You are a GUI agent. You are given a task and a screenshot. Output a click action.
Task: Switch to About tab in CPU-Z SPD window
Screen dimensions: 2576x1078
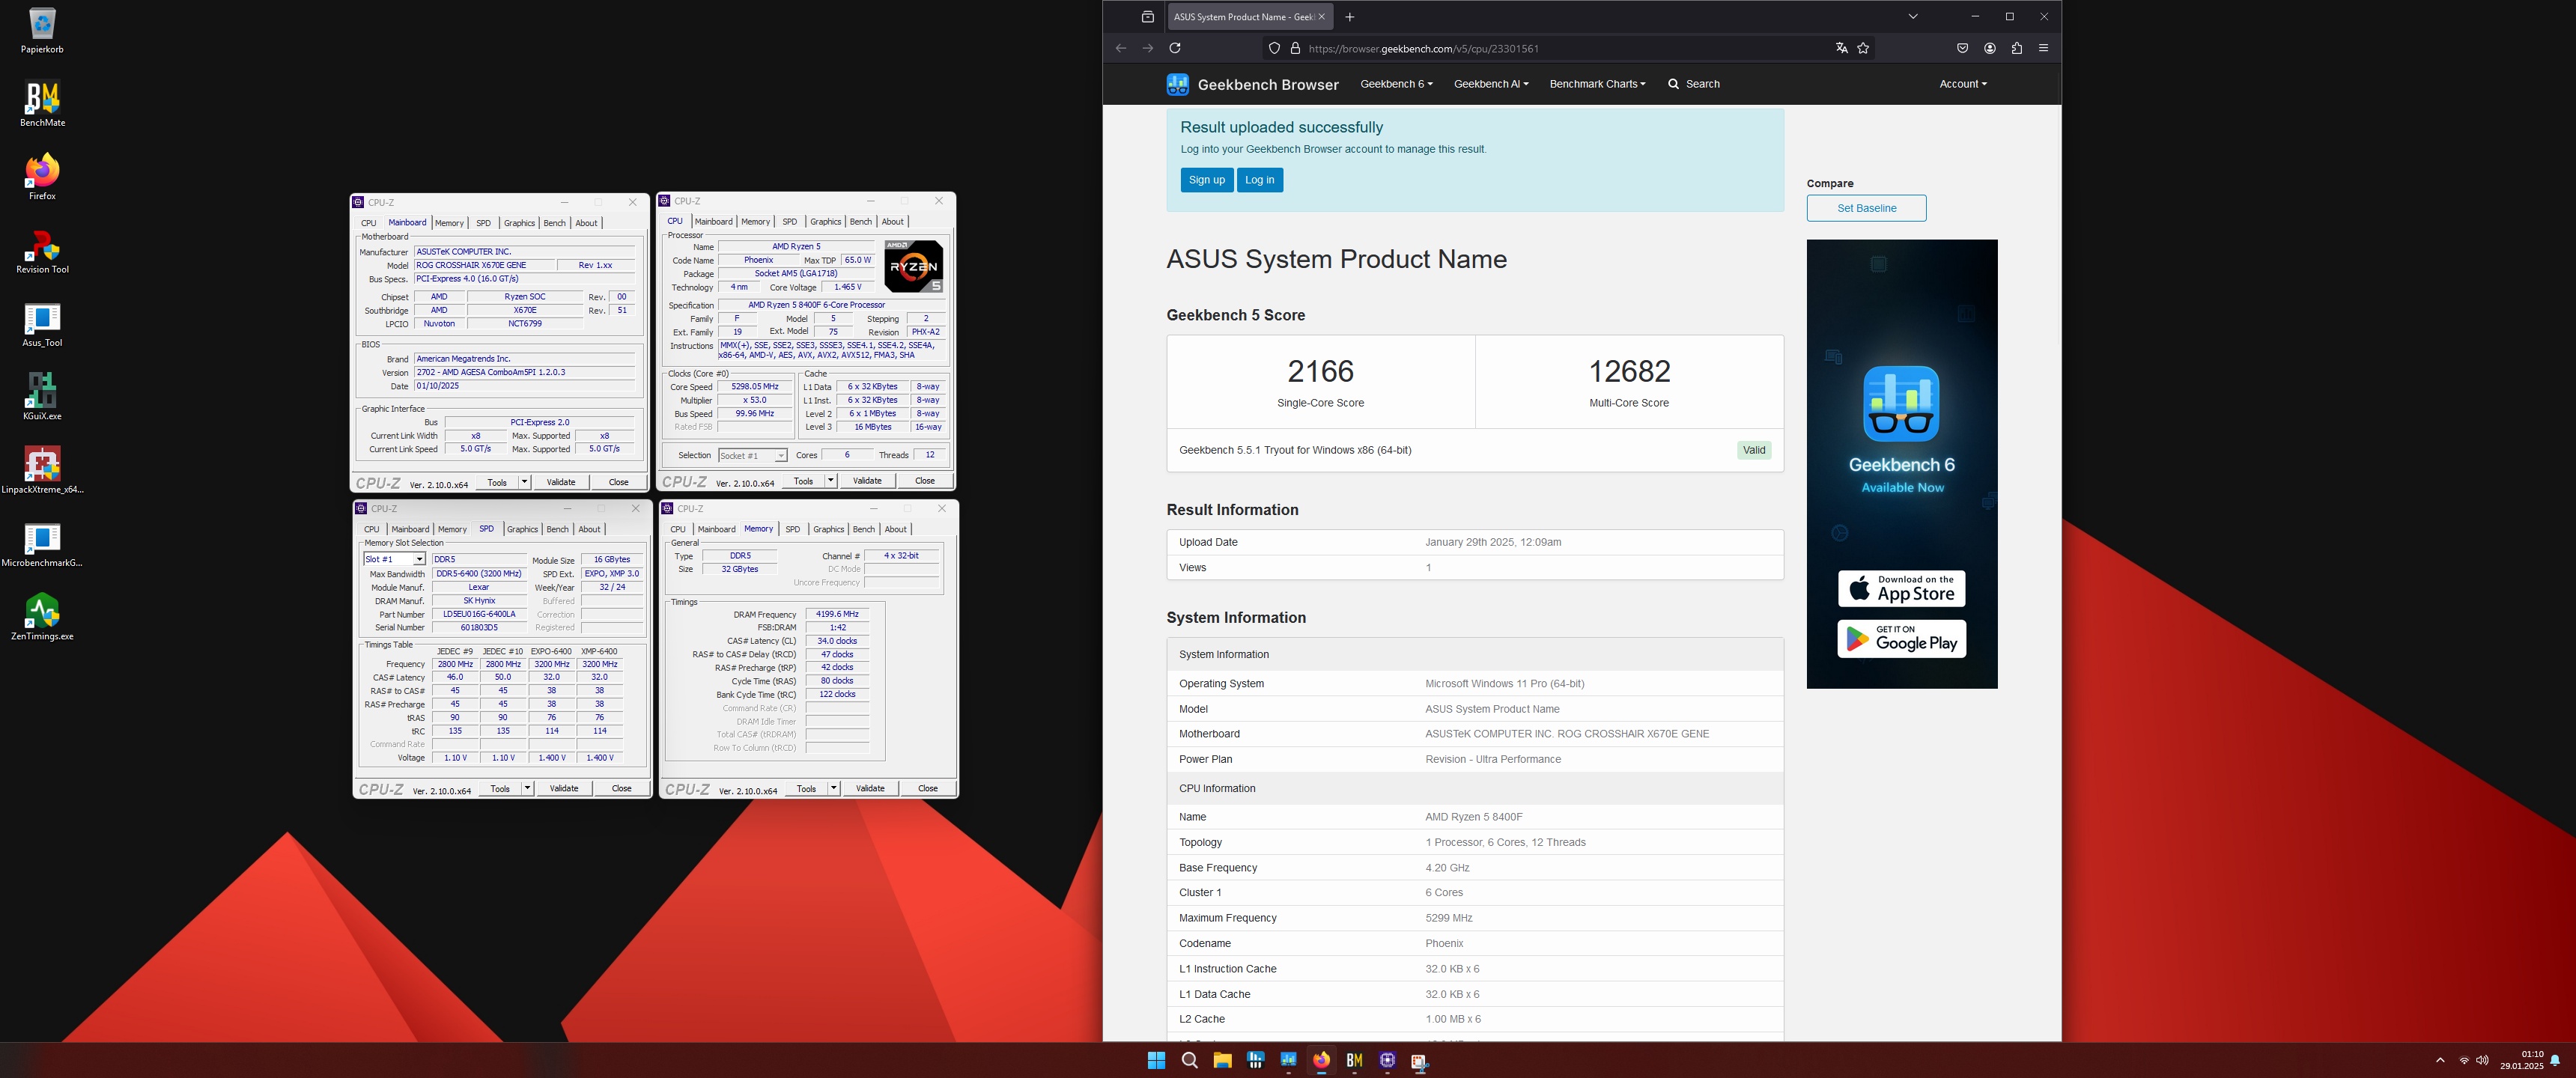tap(589, 529)
